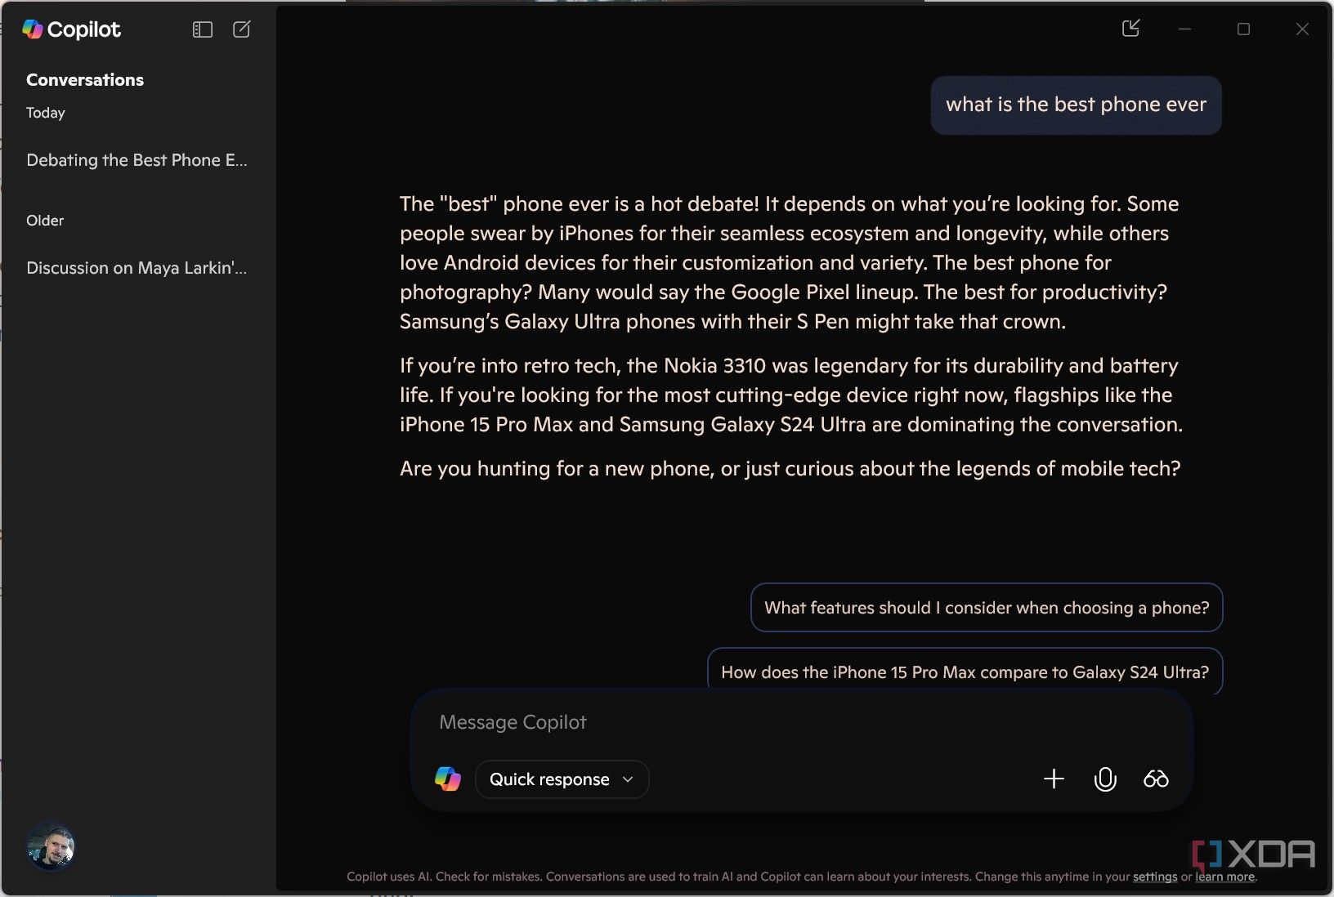Image resolution: width=1334 pixels, height=897 pixels.
Task: Click the pop-out window icon in the title bar
Action: (1130, 29)
